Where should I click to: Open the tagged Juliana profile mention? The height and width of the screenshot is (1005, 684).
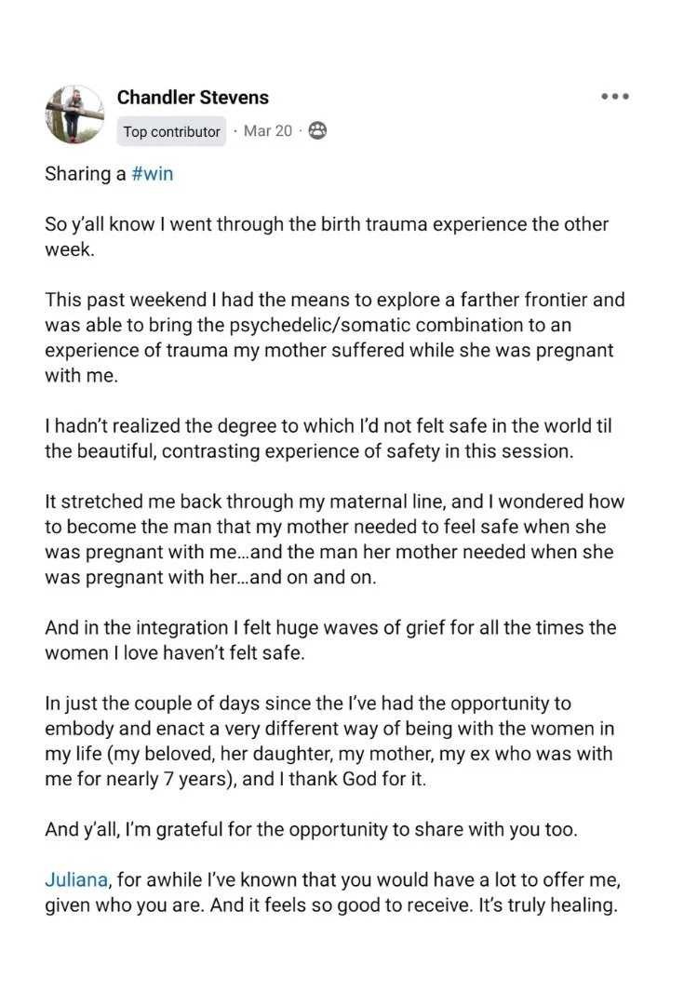(x=75, y=879)
